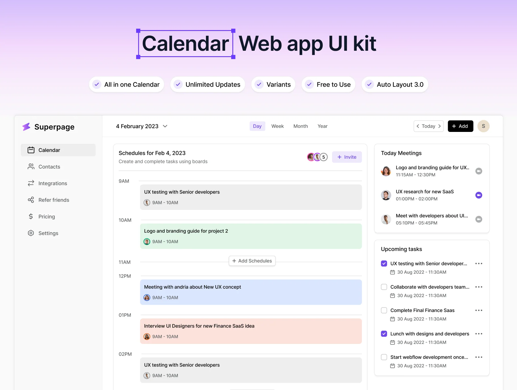Click avatar in the Interview UI Designers event
The height and width of the screenshot is (390, 517).
[x=147, y=337]
